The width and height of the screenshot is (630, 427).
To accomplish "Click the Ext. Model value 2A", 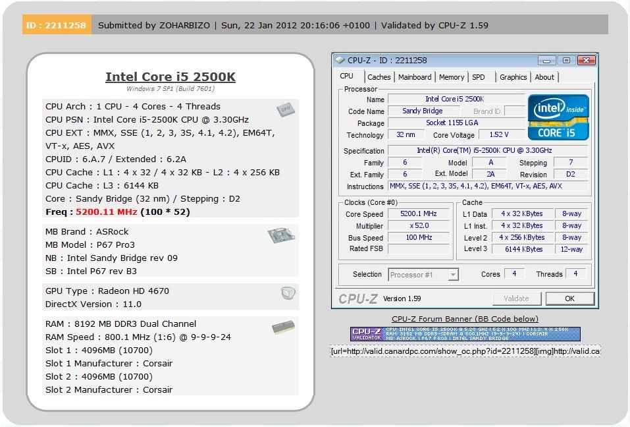I will (x=490, y=174).
